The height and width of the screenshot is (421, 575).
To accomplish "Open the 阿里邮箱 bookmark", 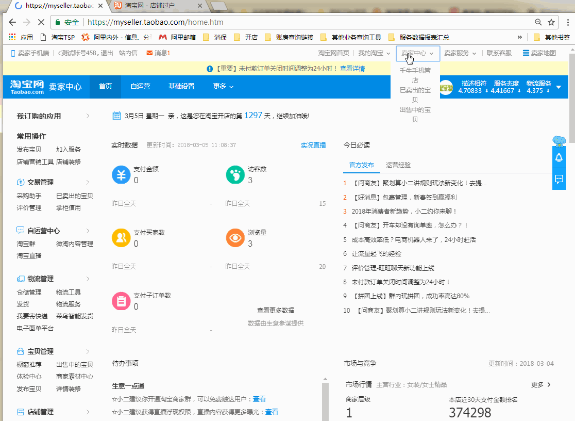I will tap(177, 37).
